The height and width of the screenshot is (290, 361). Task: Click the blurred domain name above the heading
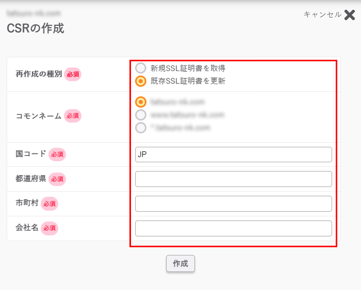tap(34, 13)
